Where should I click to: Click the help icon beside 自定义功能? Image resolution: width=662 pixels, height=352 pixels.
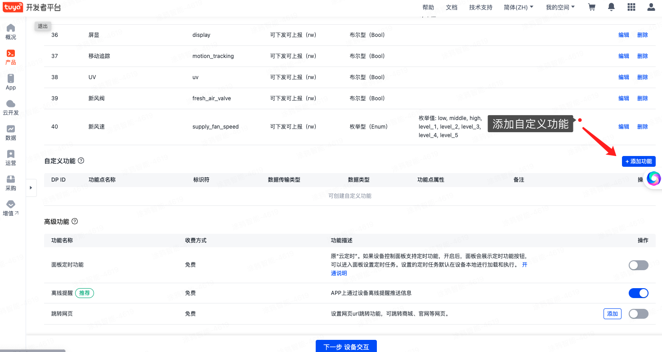pyautogui.click(x=81, y=160)
